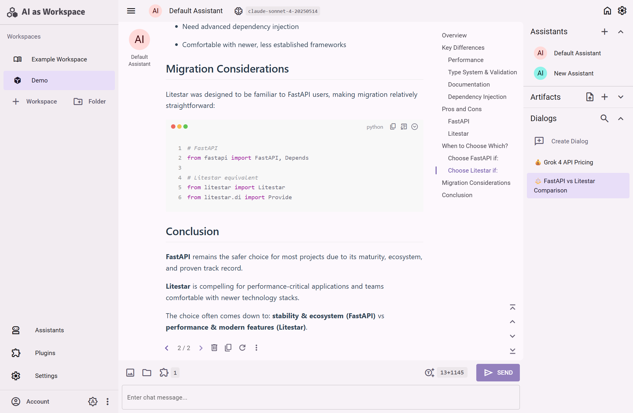The height and width of the screenshot is (413, 633).
Task: Click the AI as Workspace logo
Action: click(x=46, y=12)
